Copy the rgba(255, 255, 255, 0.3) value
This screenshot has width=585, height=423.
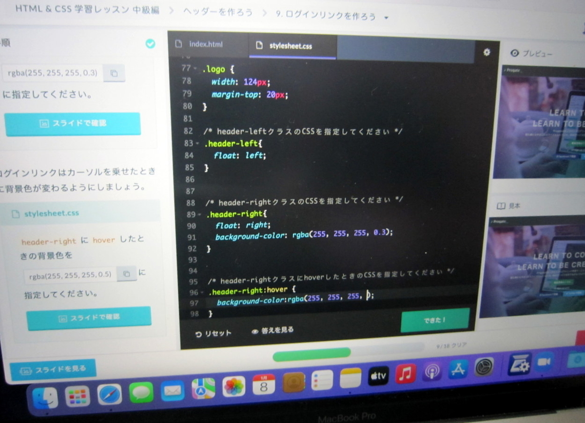point(114,73)
